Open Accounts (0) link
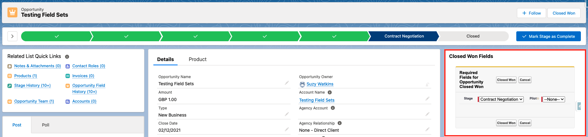 pyautogui.click(x=84, y=101)
